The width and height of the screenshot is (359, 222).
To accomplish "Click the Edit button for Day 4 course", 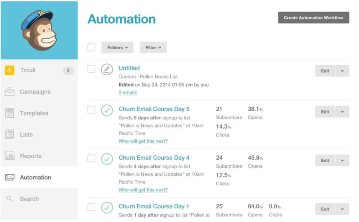I will click(325, 160).
